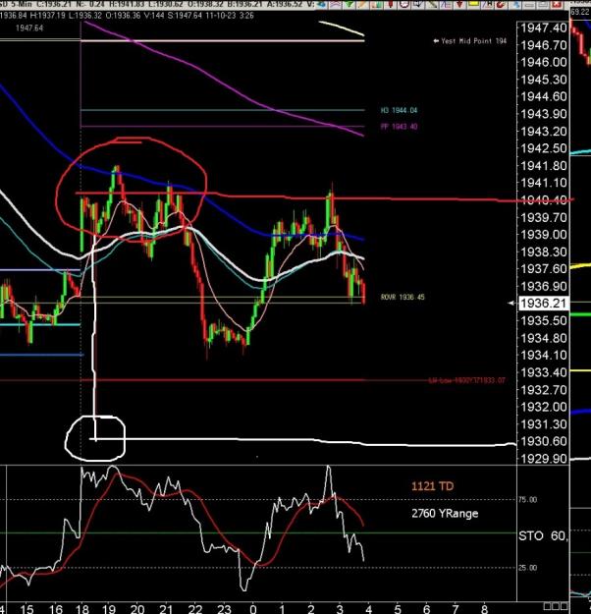This screenshot has height=614, width=591.
Task: Click the 1939.00 price axis label
Action: [x=543, y=234]
